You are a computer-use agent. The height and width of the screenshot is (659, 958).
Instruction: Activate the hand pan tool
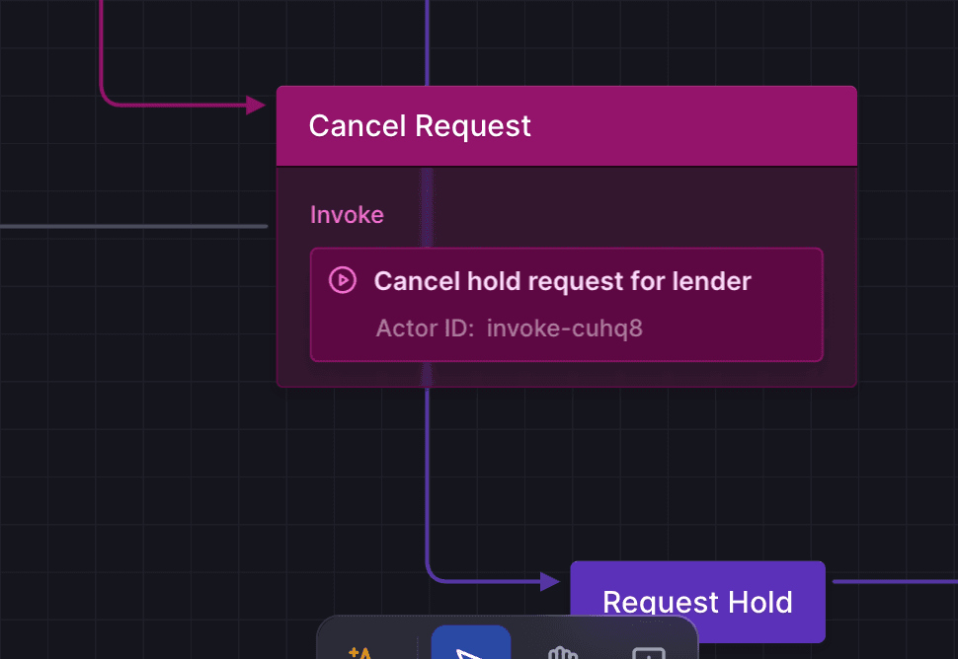[x=563, y=652]
